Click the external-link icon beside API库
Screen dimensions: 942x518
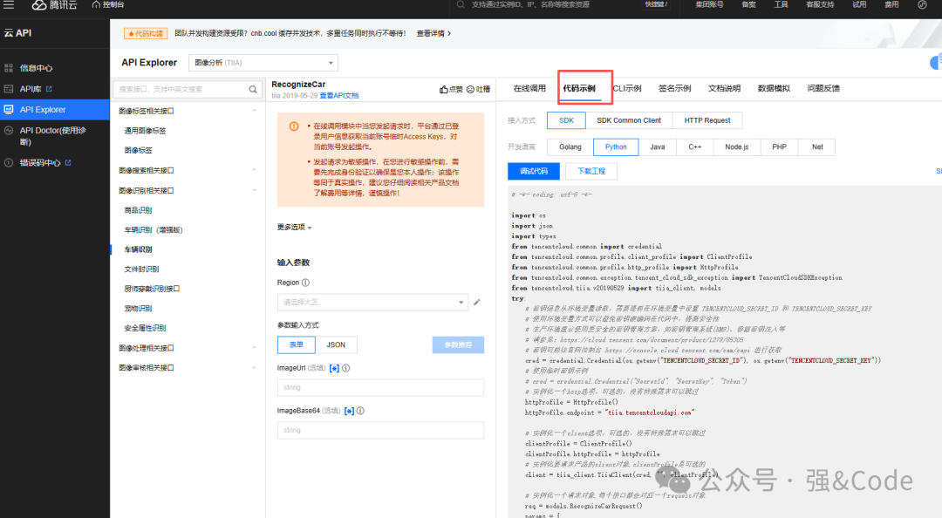coord(49,89)
